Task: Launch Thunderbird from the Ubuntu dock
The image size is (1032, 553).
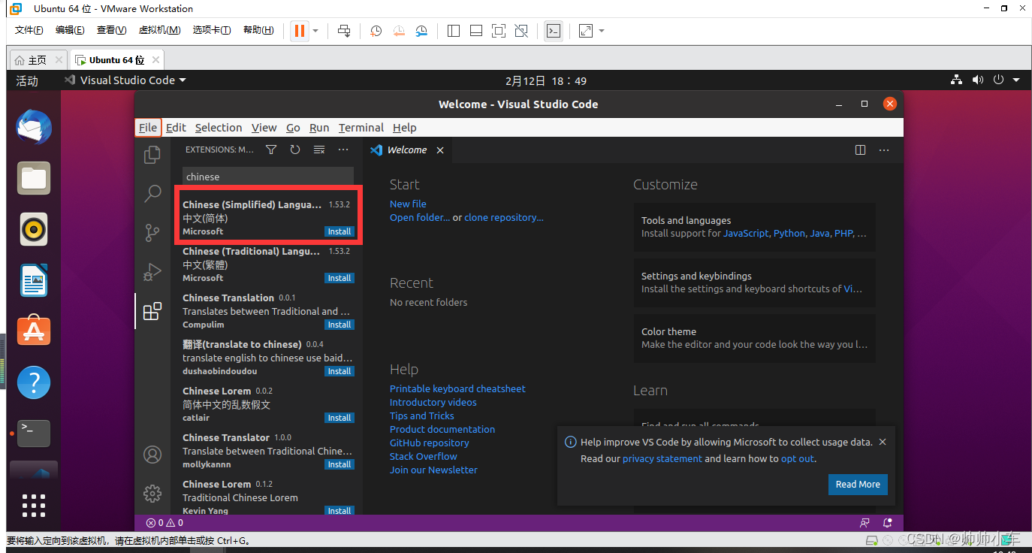Action: pyautogui.click(x=34, y=127)
